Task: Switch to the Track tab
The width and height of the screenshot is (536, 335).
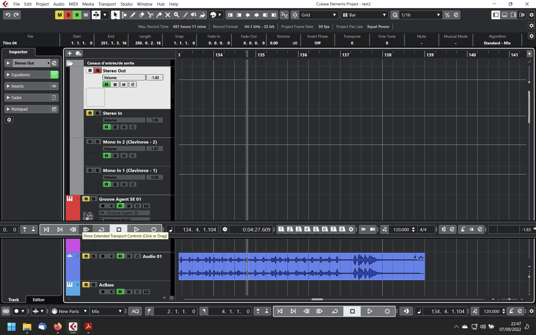Action: [x=13, y=300]
